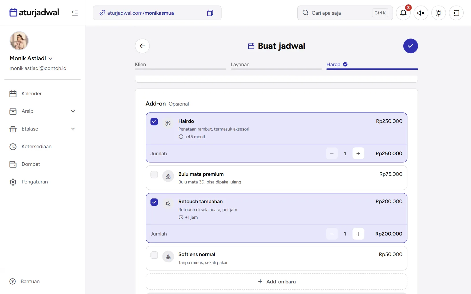The image size is (471, 294).
Task: Uncheck the Retouch tambahan add-on
Action: (154, 202)
